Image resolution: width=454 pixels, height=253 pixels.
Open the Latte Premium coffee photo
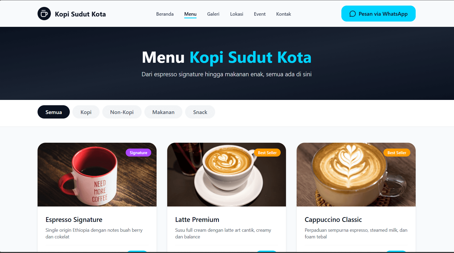[227, 175]
